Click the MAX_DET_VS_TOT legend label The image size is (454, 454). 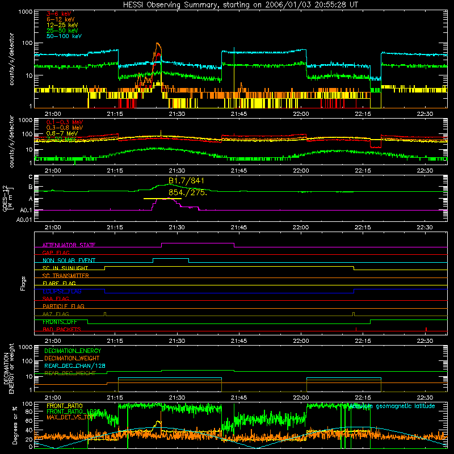[x=70, y=417]
